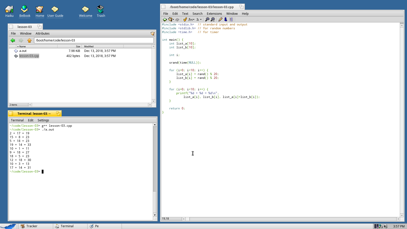Click the Open file folder icon in Pe
407x229 pixels.
[x=170, y=19]
